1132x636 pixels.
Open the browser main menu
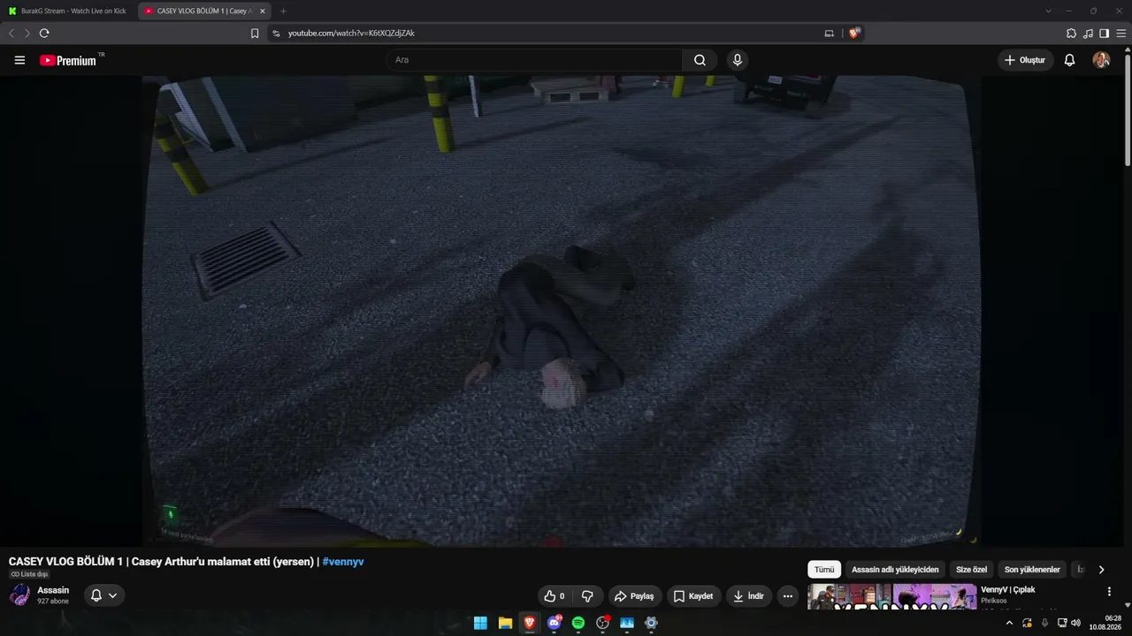[1121, 33]
